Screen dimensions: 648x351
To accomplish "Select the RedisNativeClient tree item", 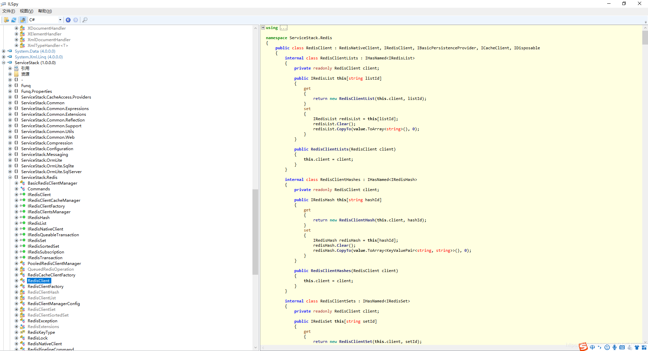I will [x=45, y=344].
